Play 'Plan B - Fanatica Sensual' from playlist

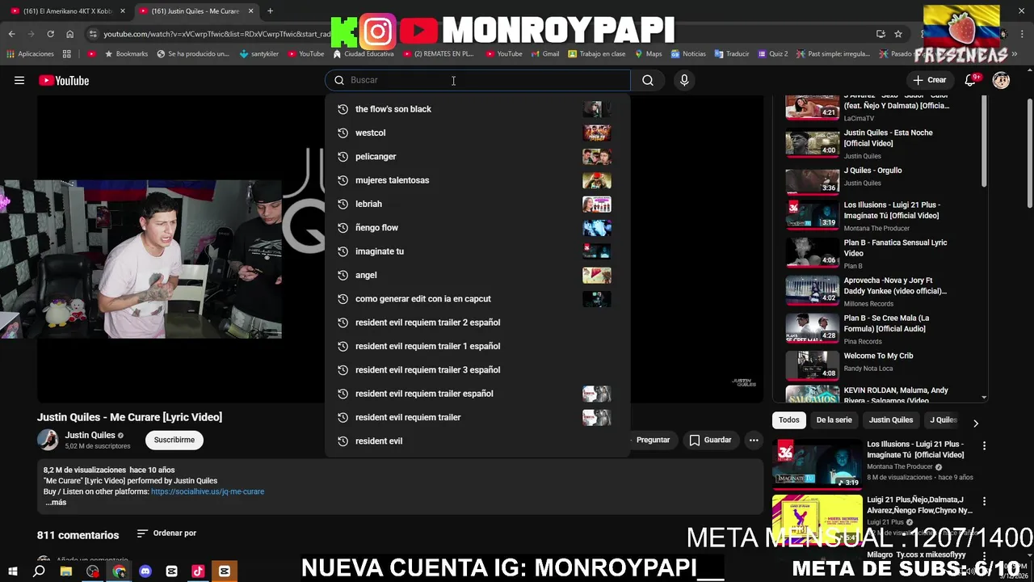coord(869,253)
